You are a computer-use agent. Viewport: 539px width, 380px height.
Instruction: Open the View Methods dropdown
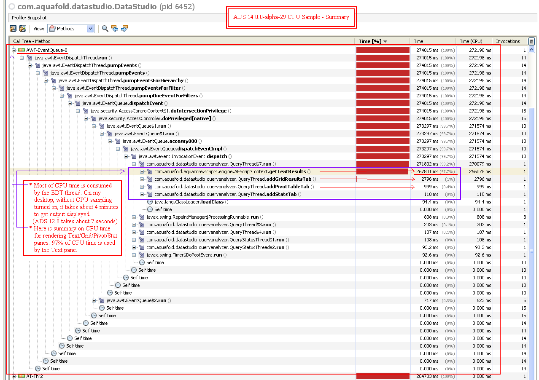point(71,29)
